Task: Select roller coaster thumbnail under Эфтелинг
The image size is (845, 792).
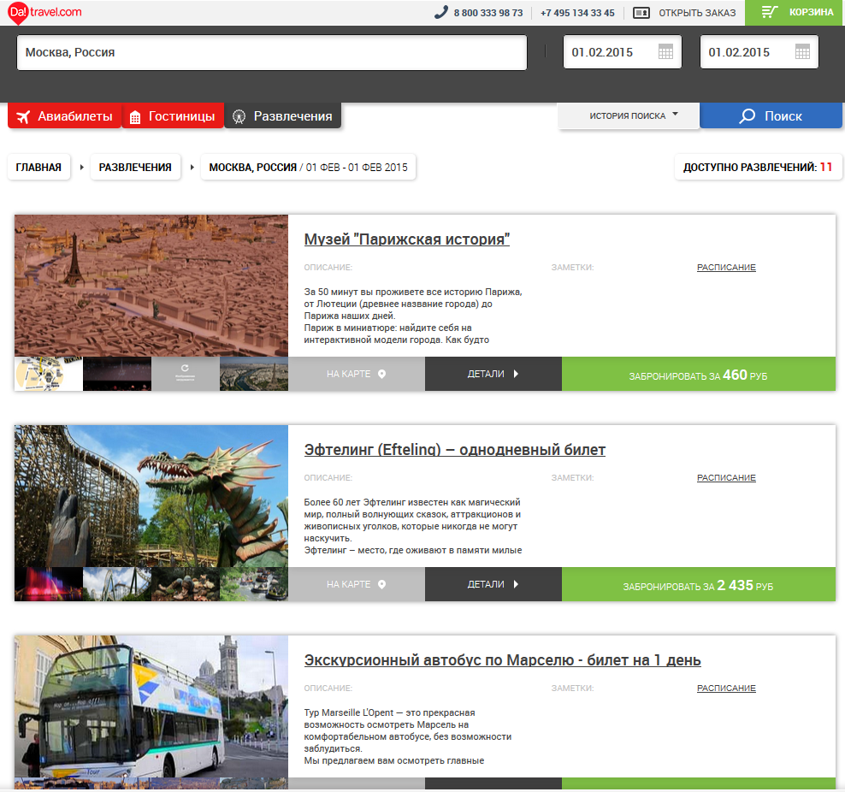Action: click(117, 584)
